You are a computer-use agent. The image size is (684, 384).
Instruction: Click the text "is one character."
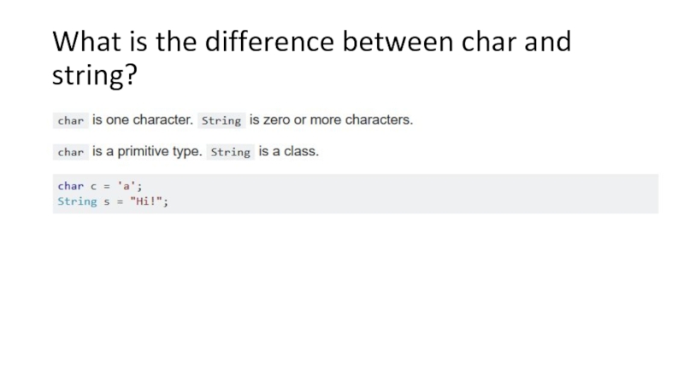142,120
